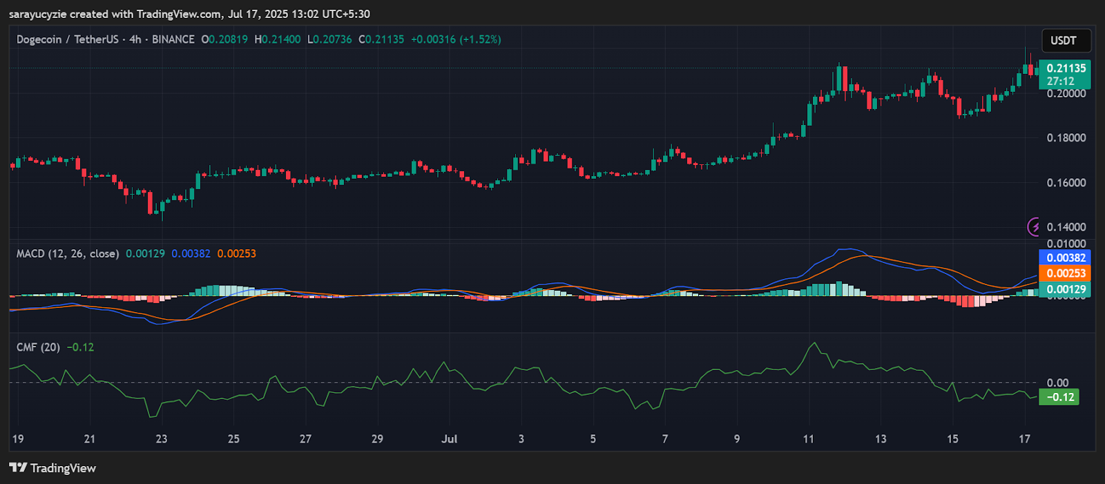Click the CMF 0.00 zero-line scale label

click(1057, 383)
